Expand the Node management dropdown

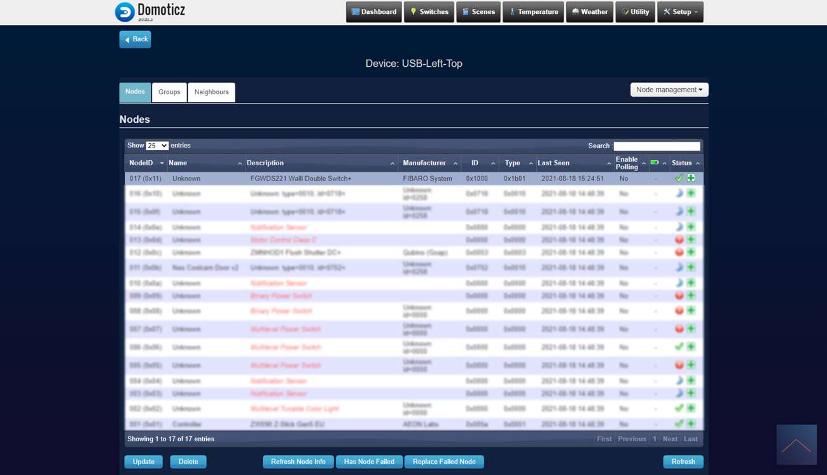[669, 90]
